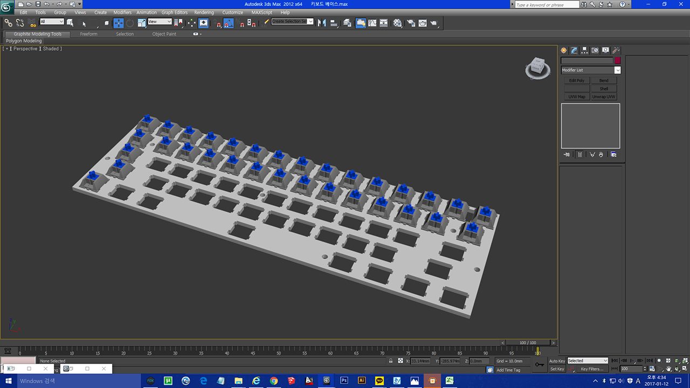Open the Rendering menu
The height and width of the screenshot is (388, 690).
click(x=204, y=12)
